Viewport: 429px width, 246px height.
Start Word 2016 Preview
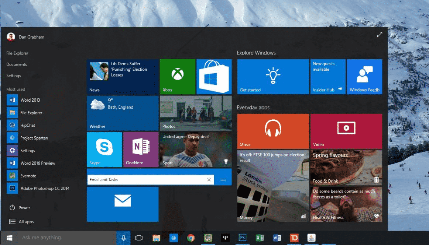coord(38,163)
